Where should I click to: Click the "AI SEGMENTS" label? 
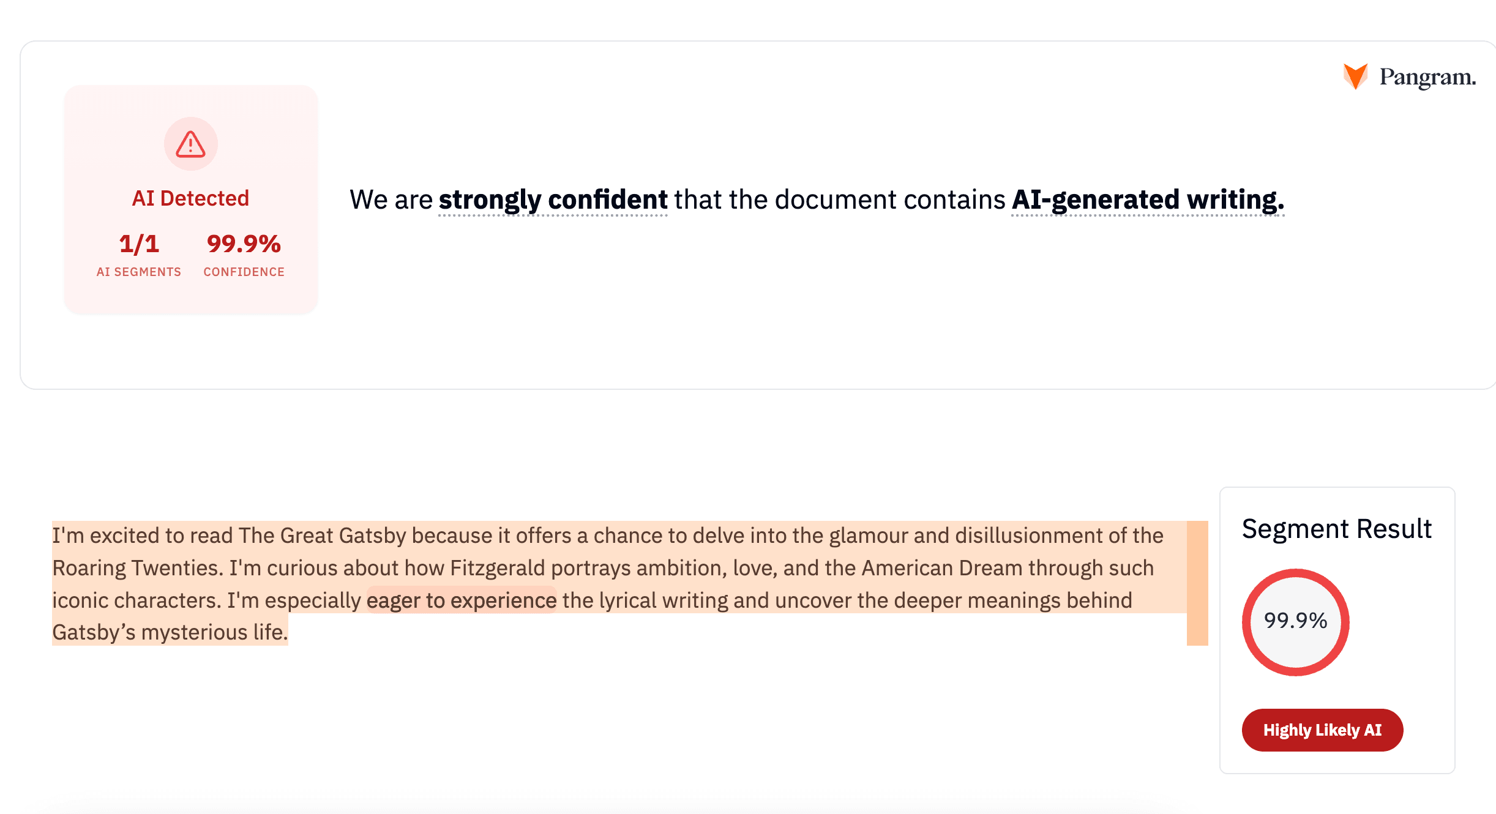(139, 272)
